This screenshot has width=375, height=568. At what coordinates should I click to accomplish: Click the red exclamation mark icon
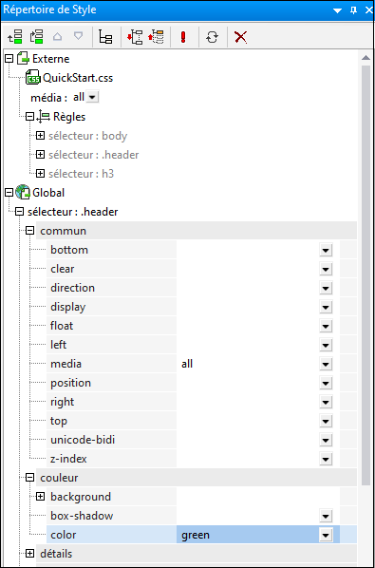point(183,37)
